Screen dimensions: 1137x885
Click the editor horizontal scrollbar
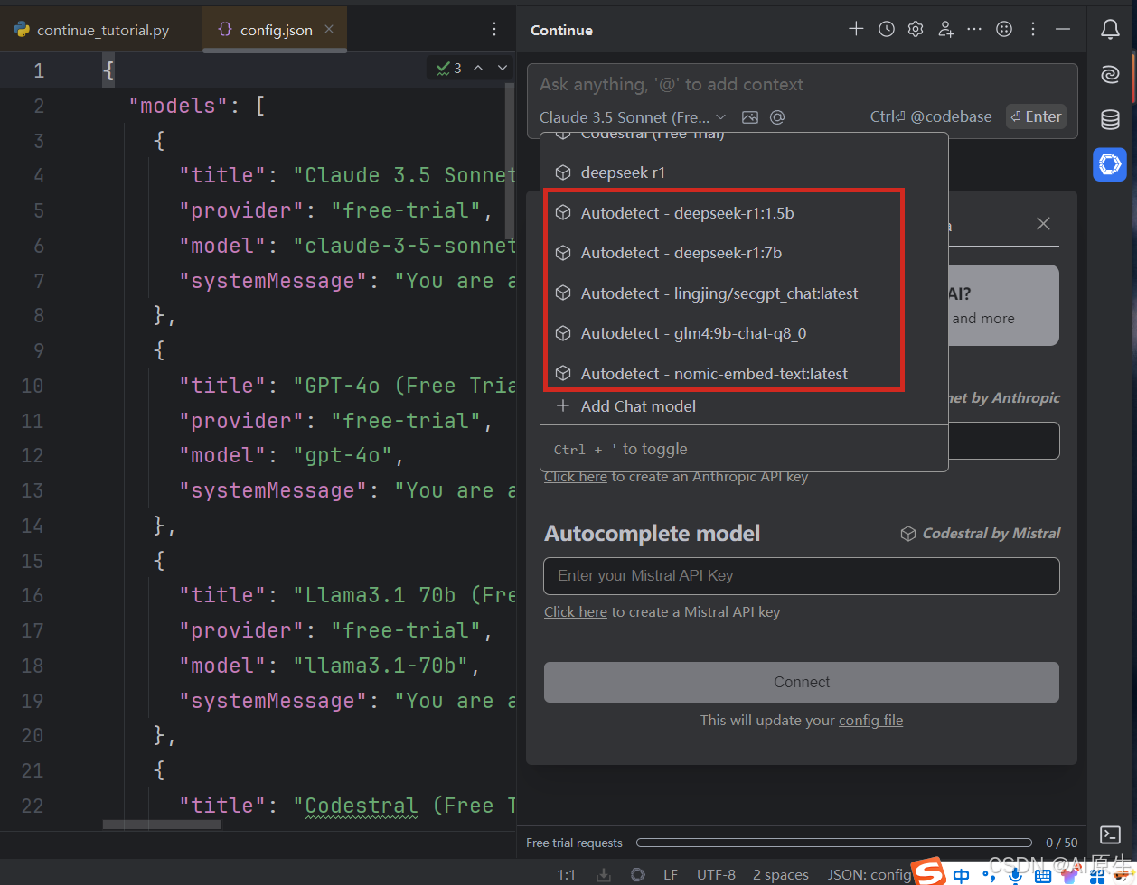162,824
